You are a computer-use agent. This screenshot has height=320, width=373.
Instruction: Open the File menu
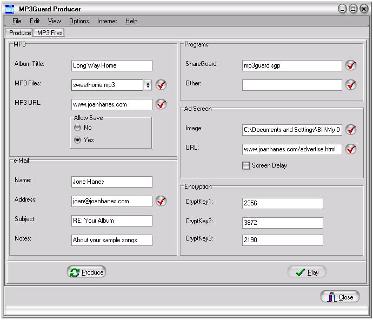[x=17, y=21]
